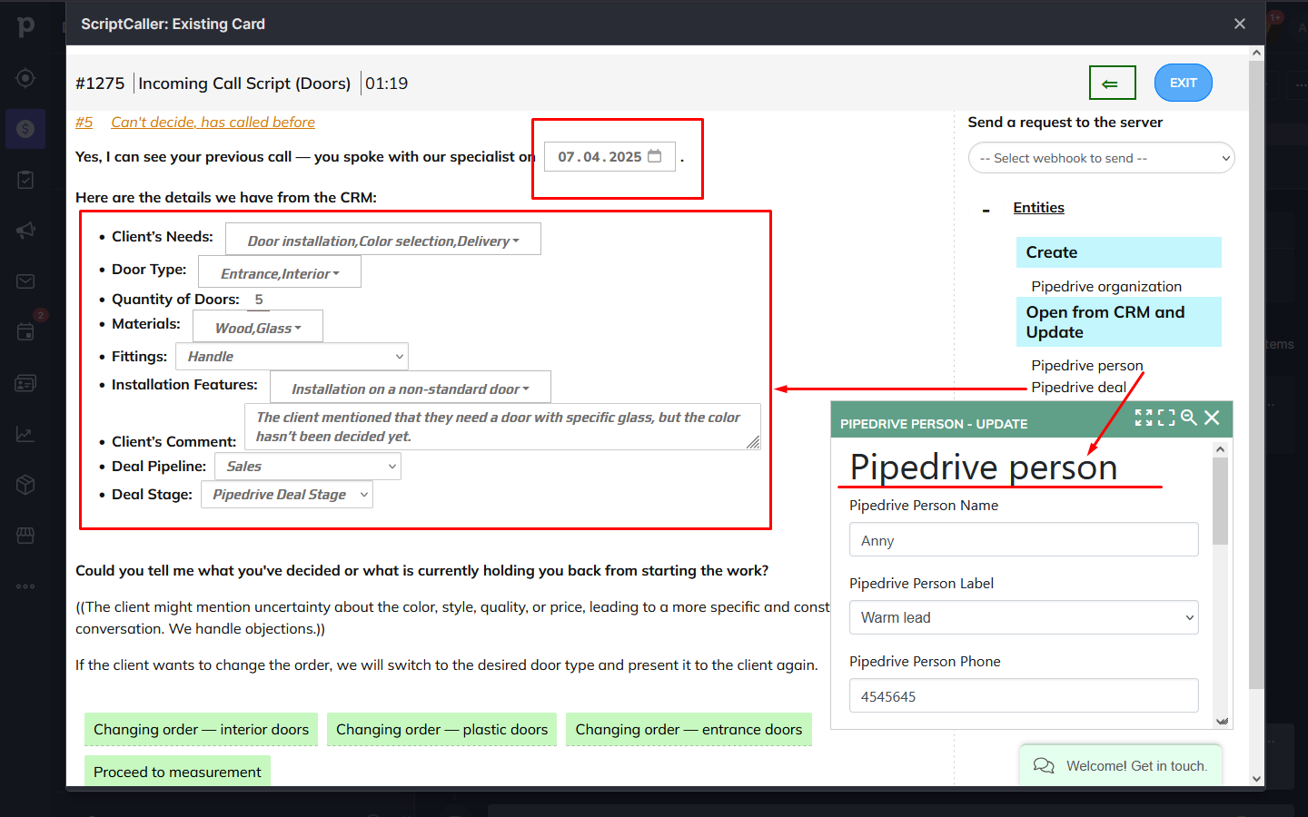Open Campaigns megaphone icon in sidebar
The image size is (1308, 817).
pos(25,231)
